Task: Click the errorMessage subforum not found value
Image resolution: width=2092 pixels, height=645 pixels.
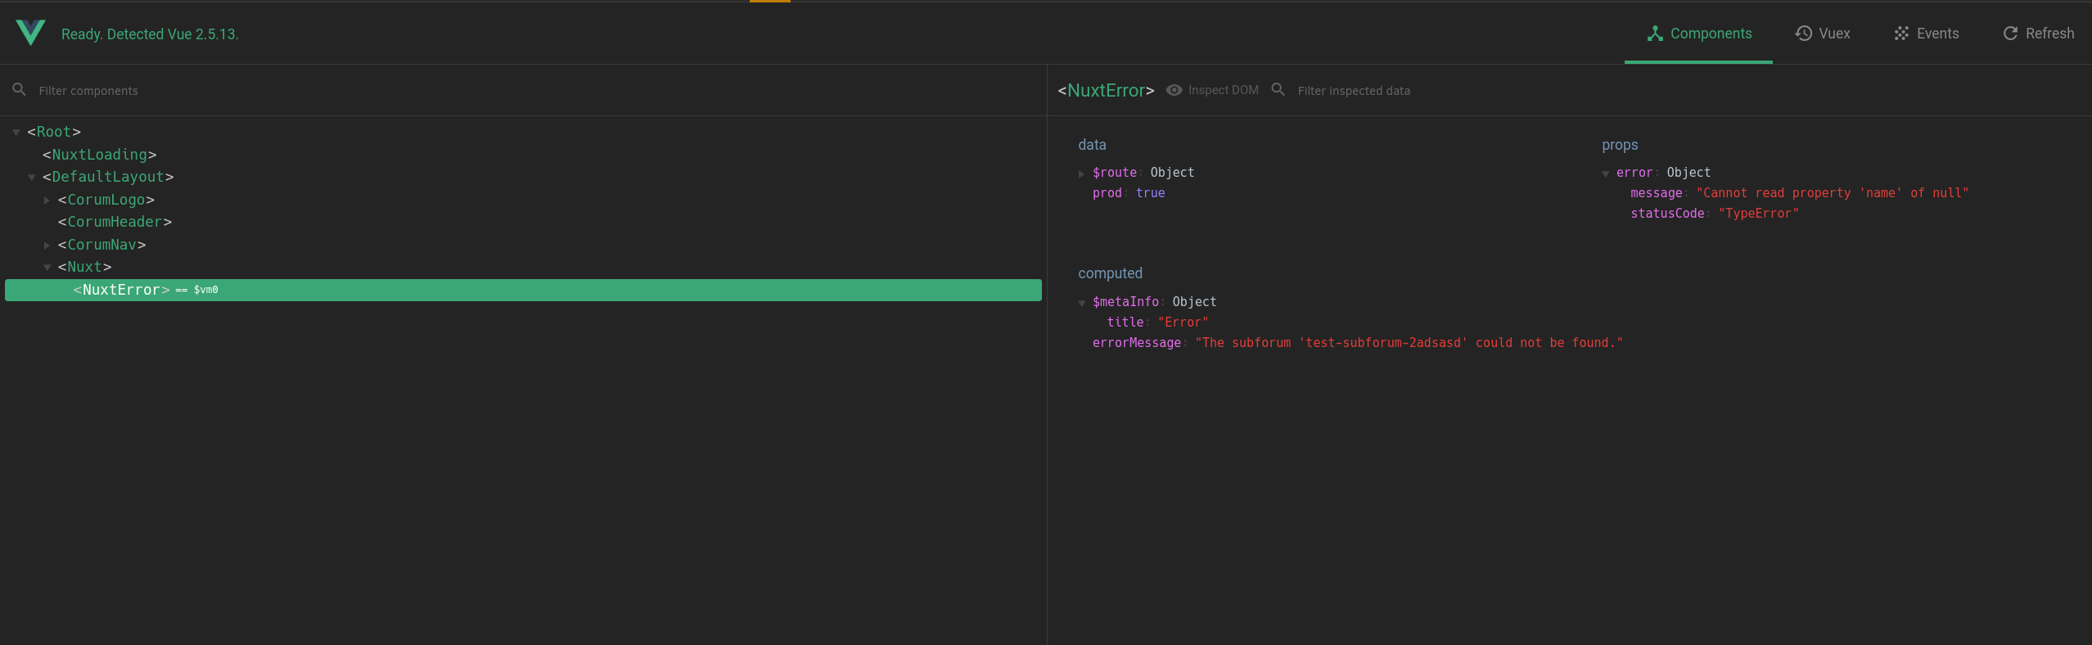Action: point(1409,343)
